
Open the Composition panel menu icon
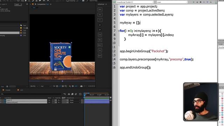[51, 4]
